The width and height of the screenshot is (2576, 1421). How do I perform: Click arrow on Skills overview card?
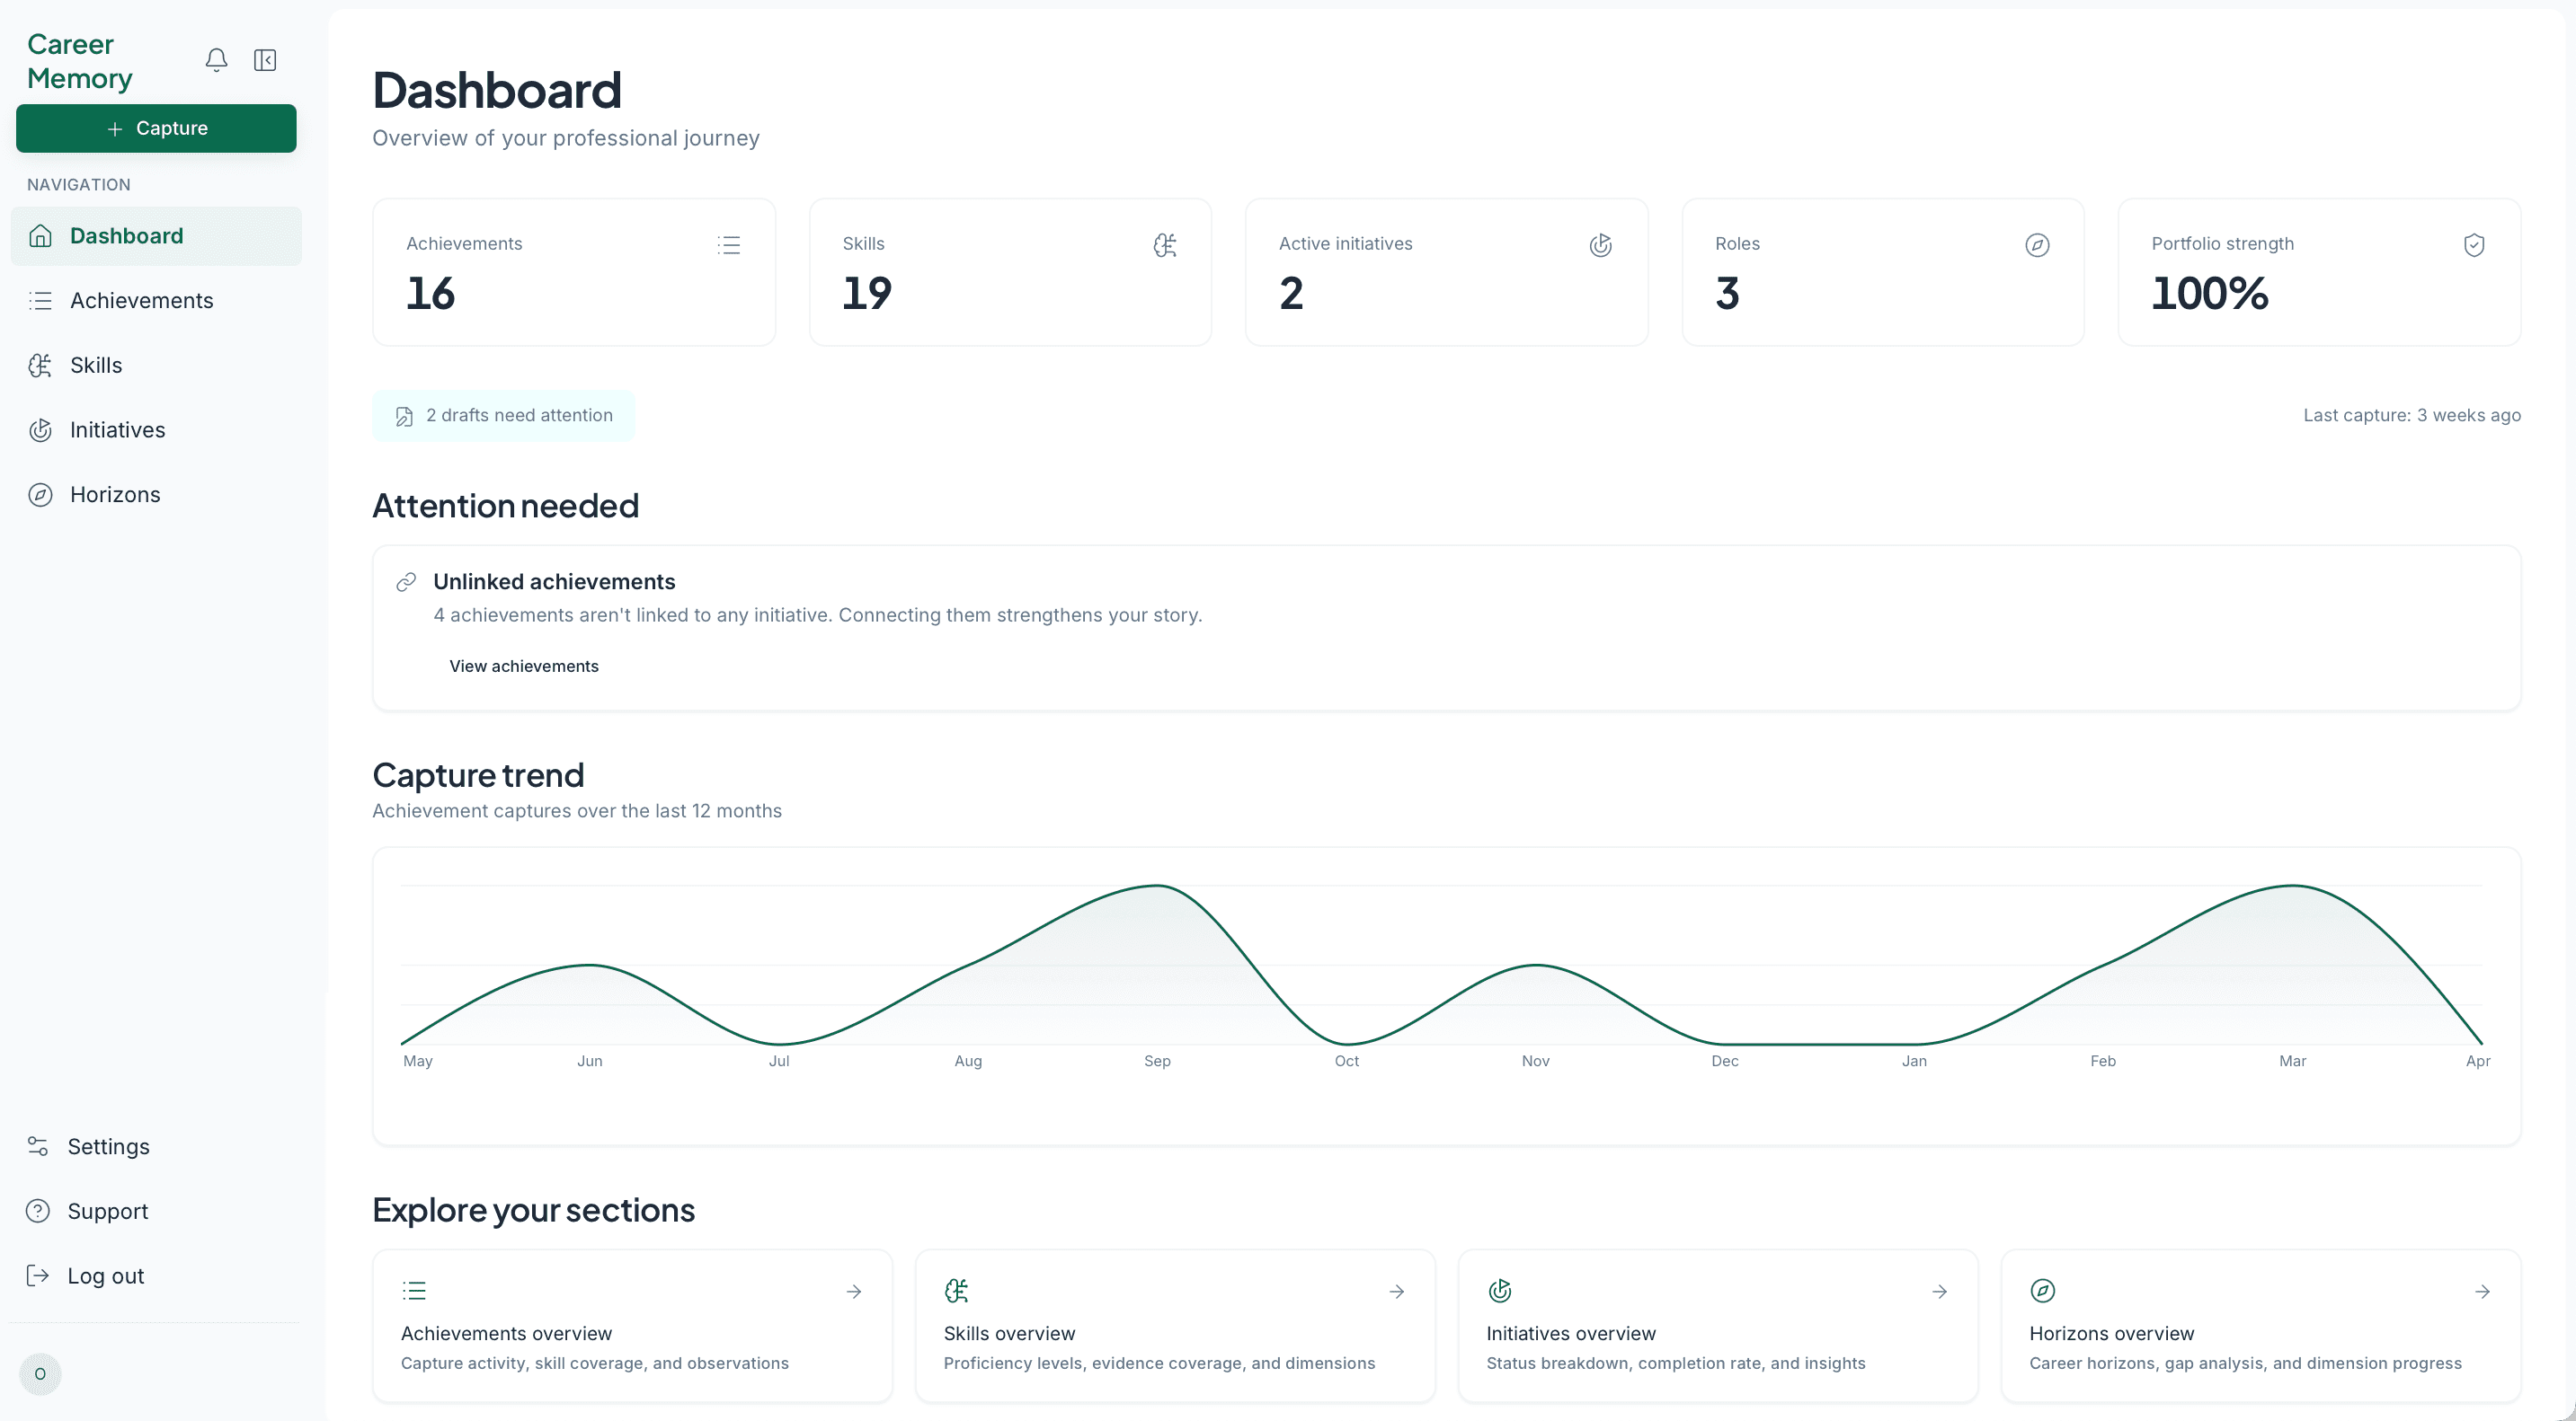1397,1292
